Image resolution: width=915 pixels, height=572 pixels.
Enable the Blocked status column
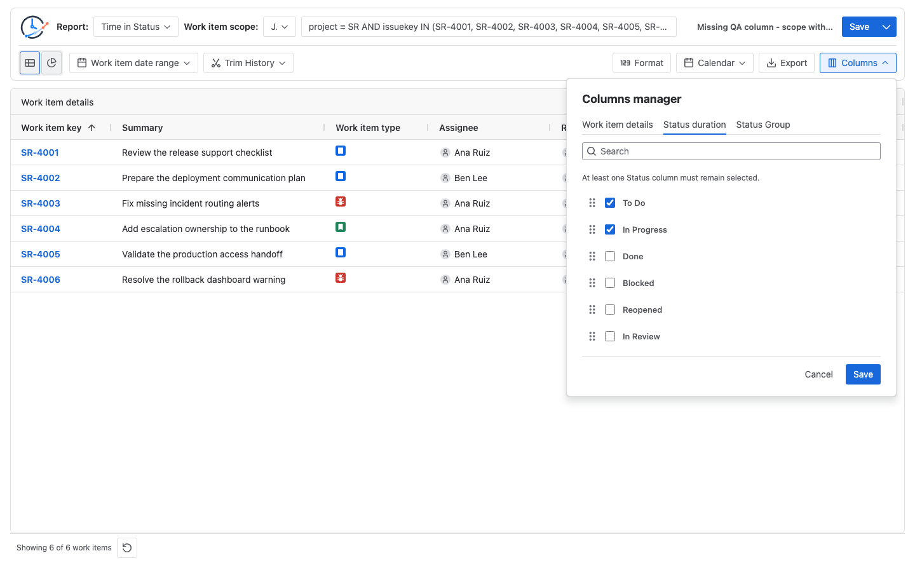tap(610, 283)
